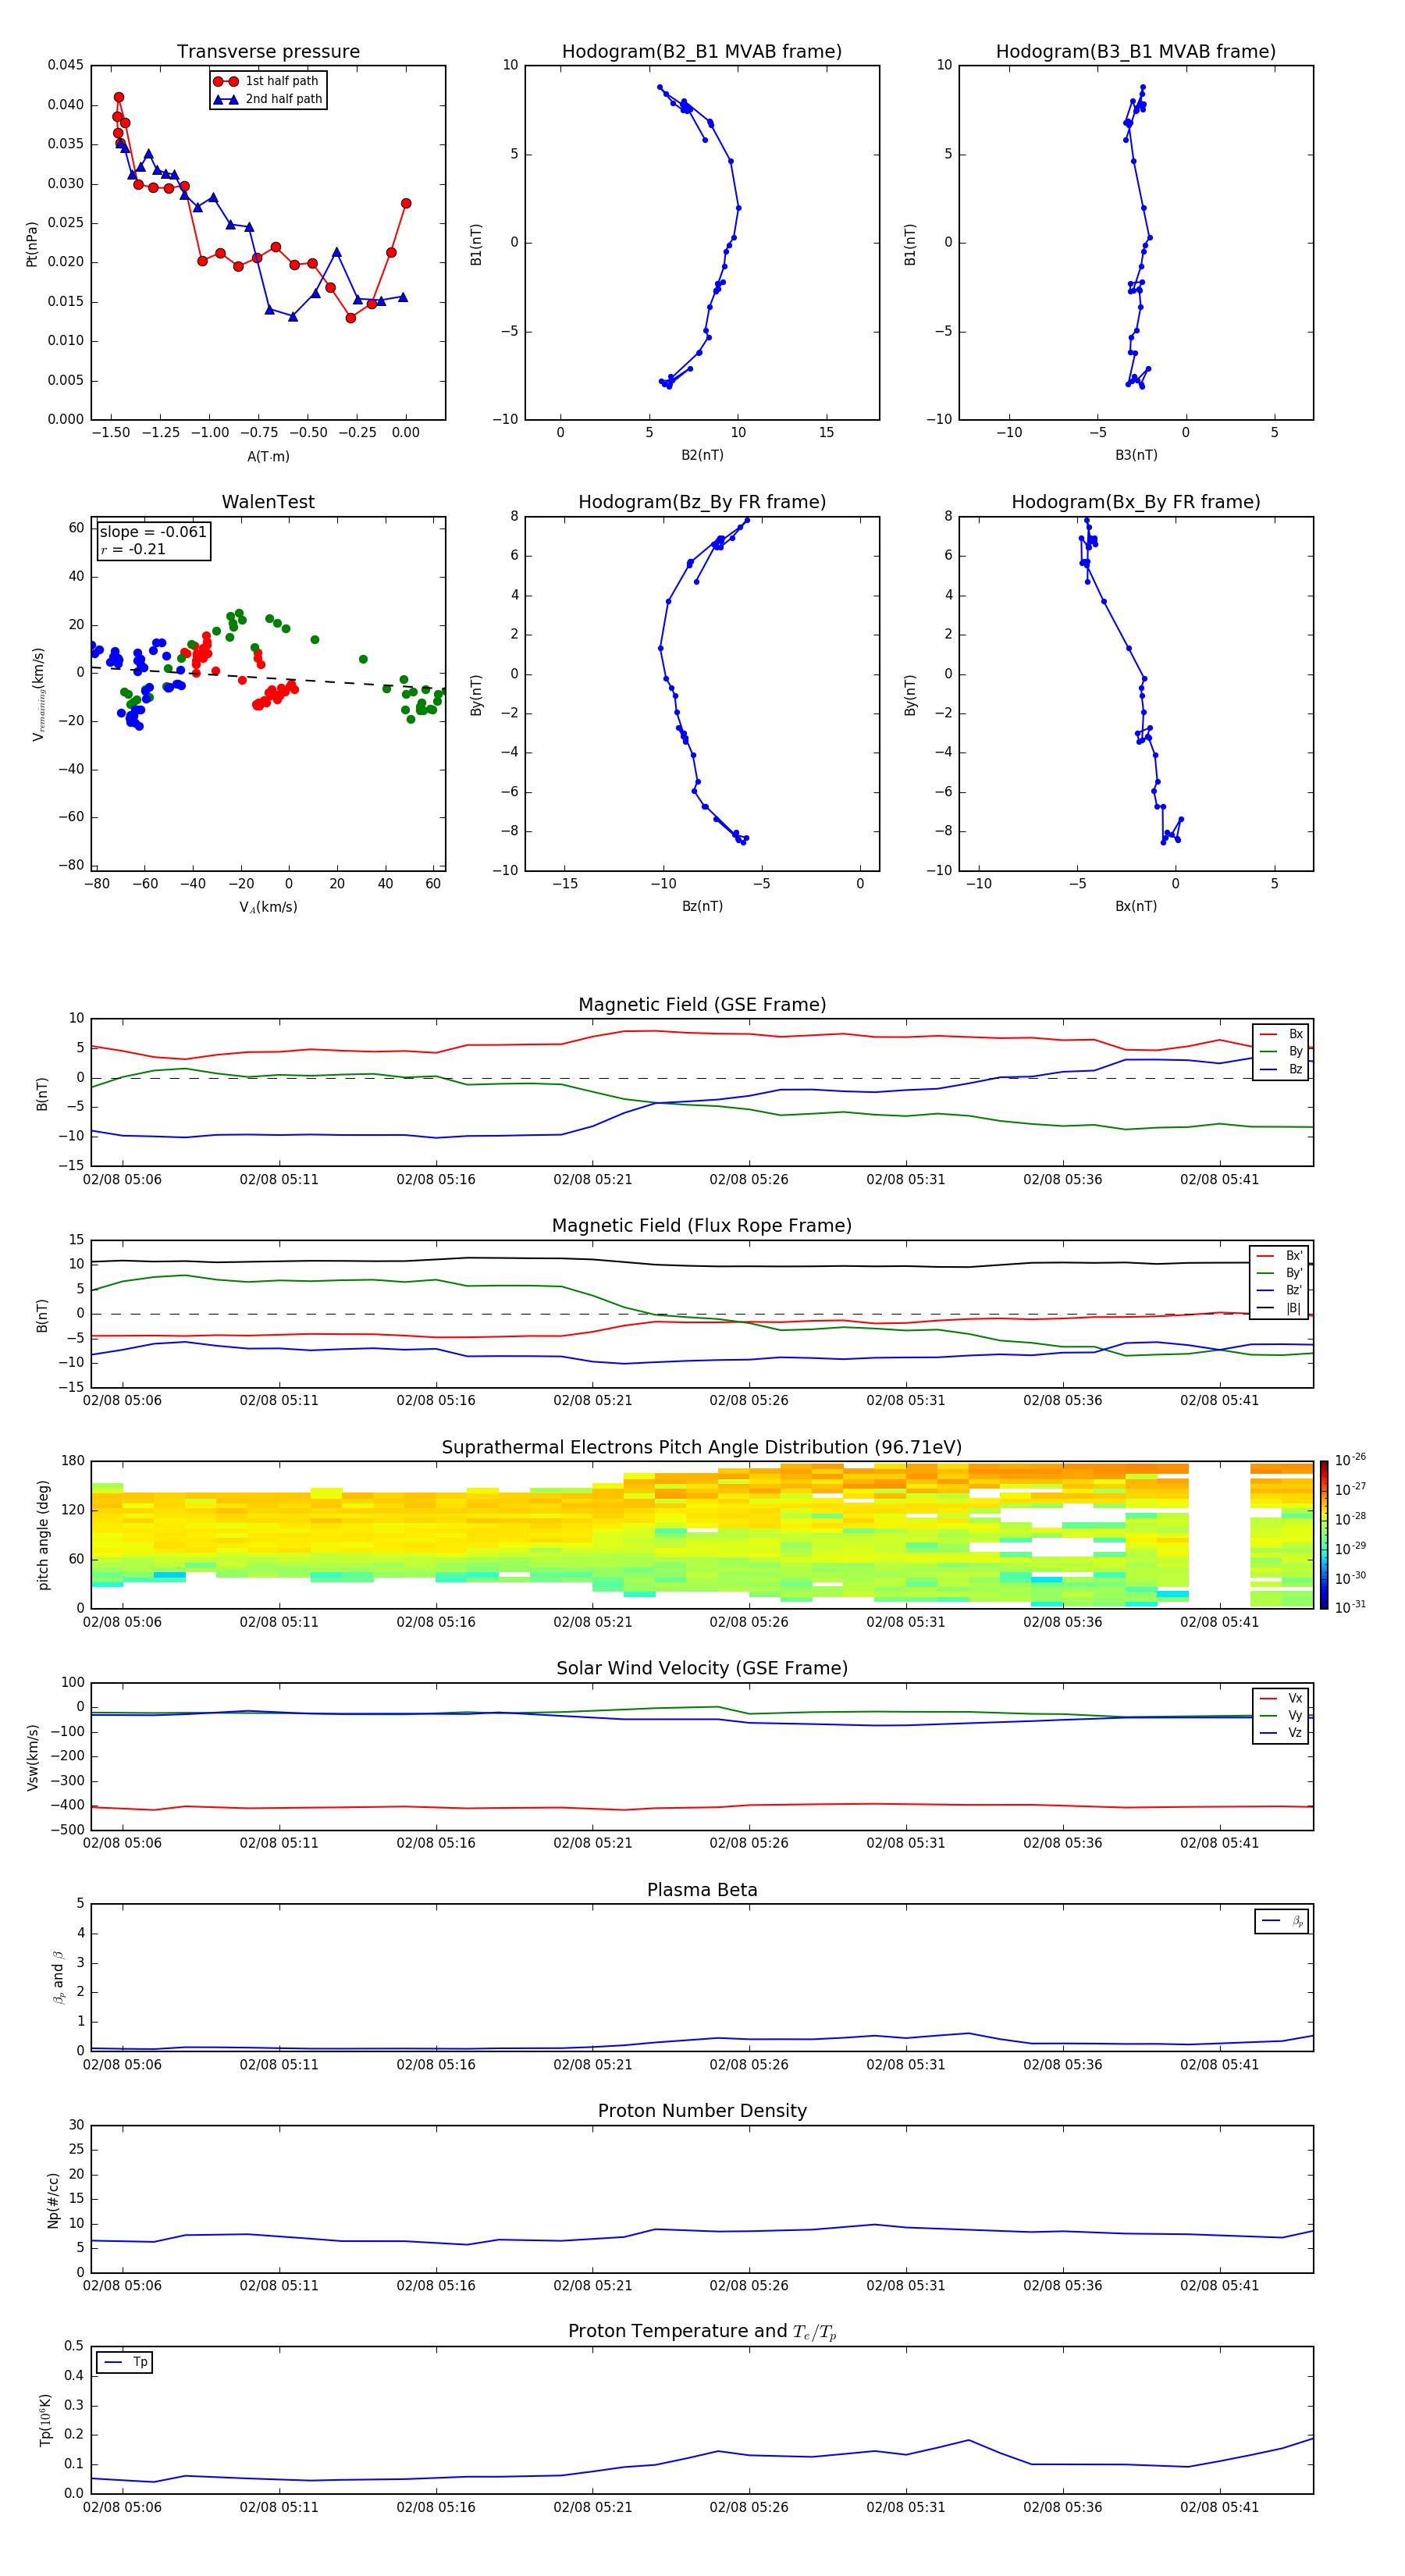
Task: Click 'Vx' legend entry in velocity plot
Action: click(x=1281, y=1698)
